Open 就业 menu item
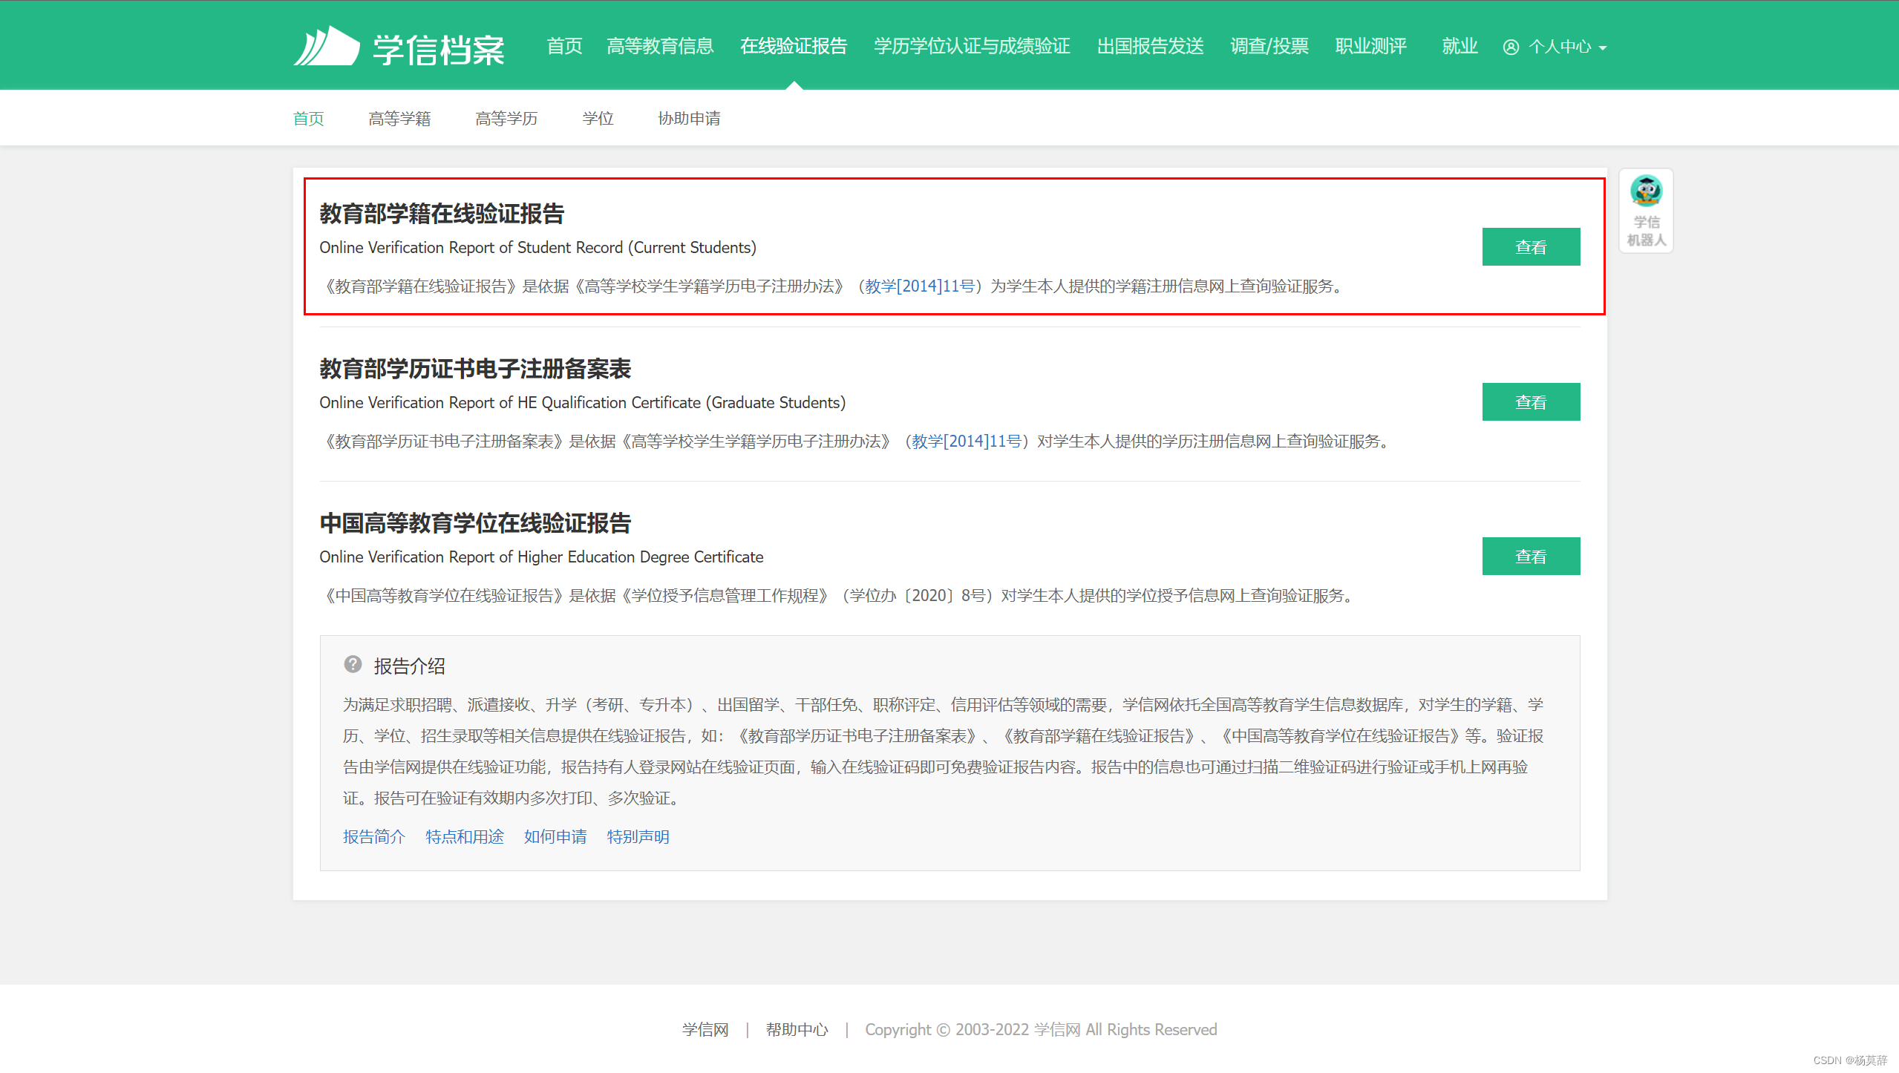The height and width of the screenshot is (1073, 1899). click(x=1460, y=46)
